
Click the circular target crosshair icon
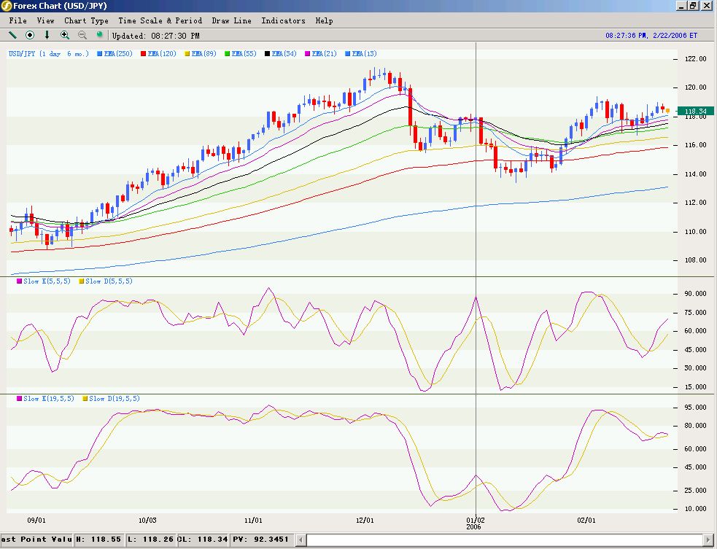[30, 35]
